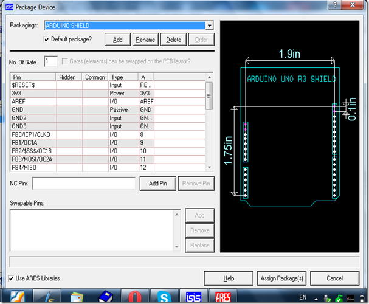Toggle the Use ARES Libraries checkbox

coord(11,278)
